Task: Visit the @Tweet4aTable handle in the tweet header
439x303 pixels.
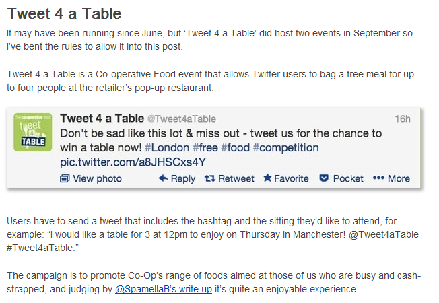Action: (x=182, y=119)
